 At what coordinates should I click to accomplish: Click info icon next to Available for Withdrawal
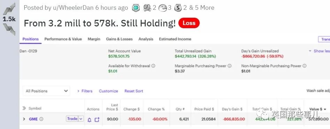(153, 66)
